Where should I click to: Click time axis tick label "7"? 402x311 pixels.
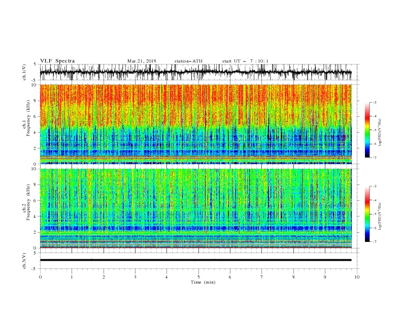point(262,277)
